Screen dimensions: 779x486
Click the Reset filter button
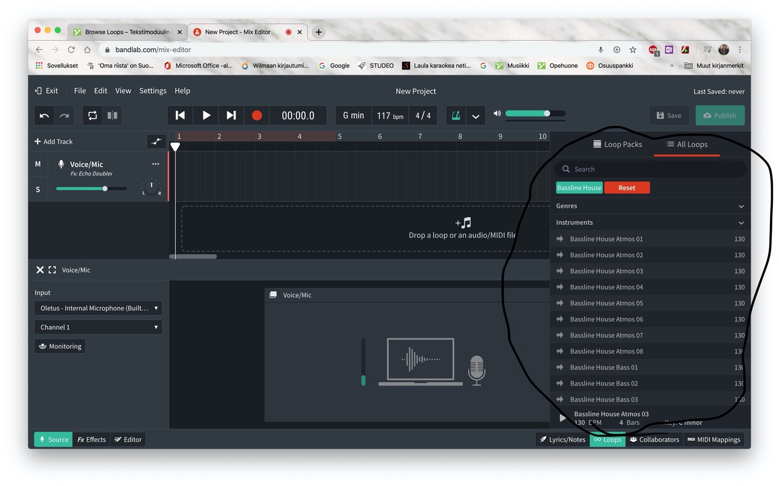(x=627, y=188)
